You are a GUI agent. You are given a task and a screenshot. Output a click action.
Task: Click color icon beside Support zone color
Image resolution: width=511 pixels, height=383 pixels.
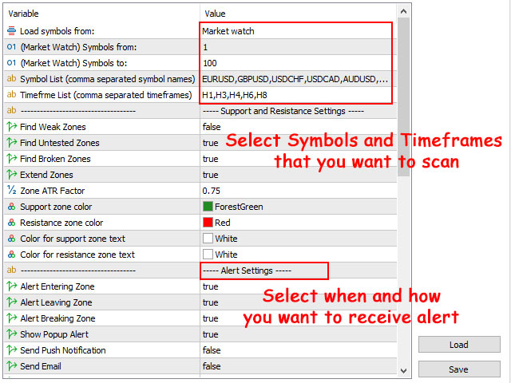pyautogui.click(x=11, y=207)
